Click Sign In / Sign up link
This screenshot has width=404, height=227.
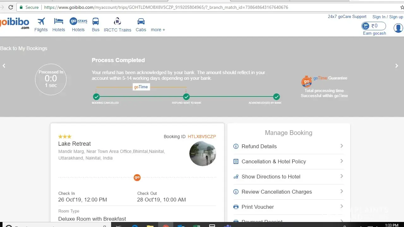(388, 17)
